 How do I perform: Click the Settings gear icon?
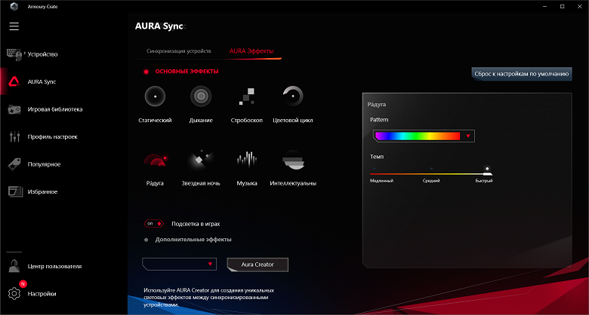14,294
